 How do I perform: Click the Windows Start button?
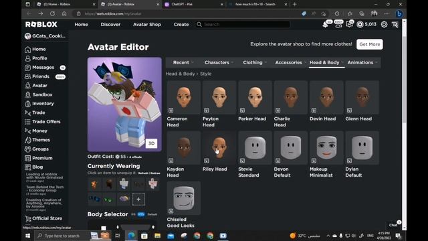[x=28, y=236]
